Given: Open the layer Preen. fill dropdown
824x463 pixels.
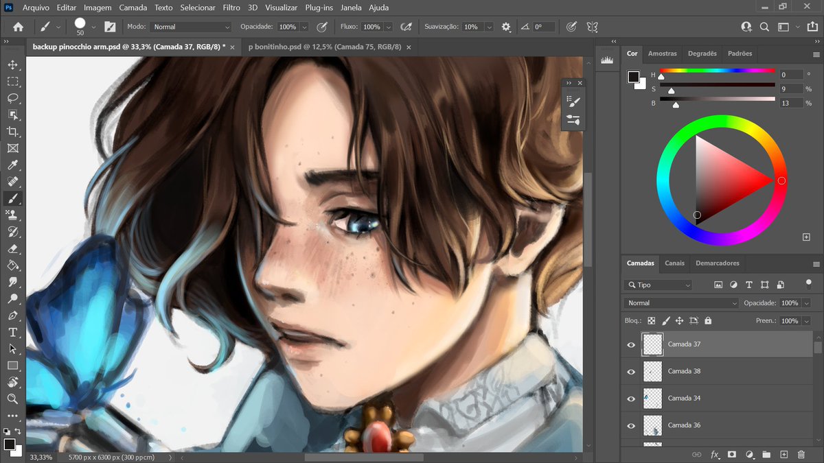Looking at the screenshot, I should click(x=806, y=320).
